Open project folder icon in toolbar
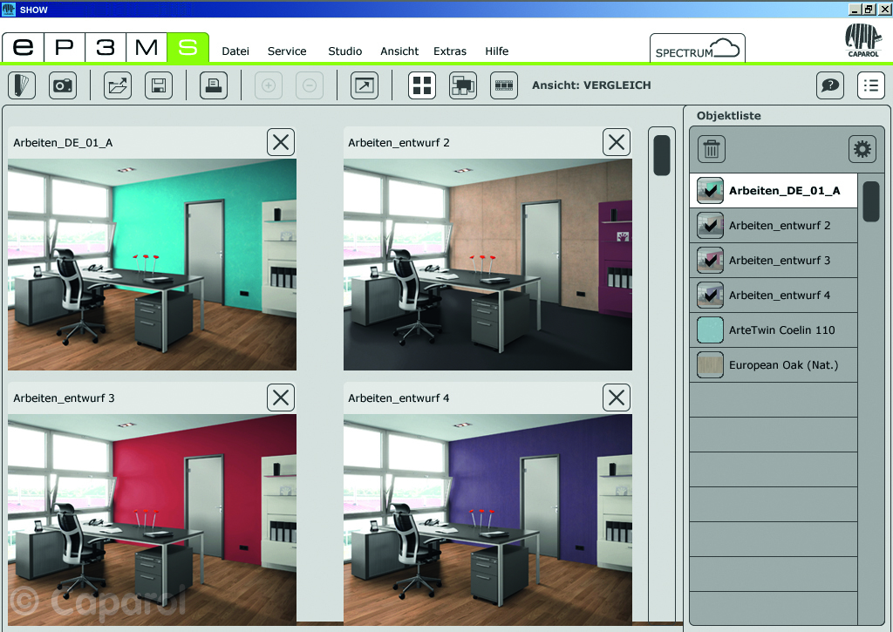 point(117,85)
